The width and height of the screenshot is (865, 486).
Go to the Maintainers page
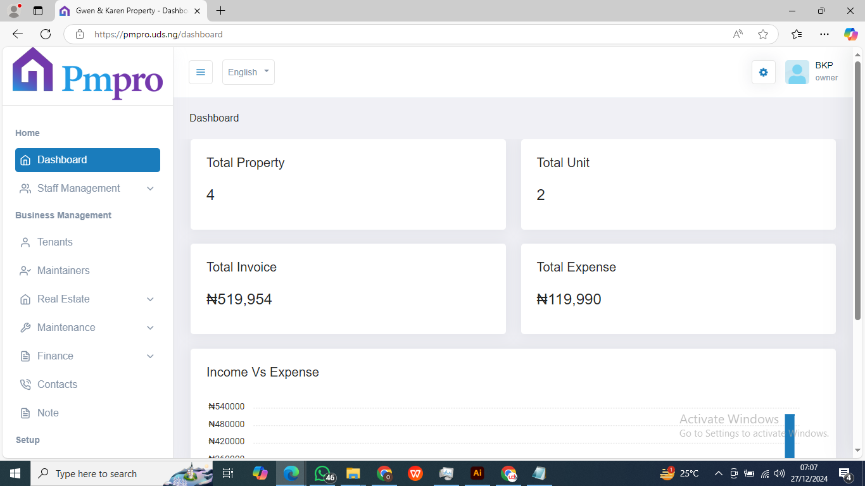point(63,271)
